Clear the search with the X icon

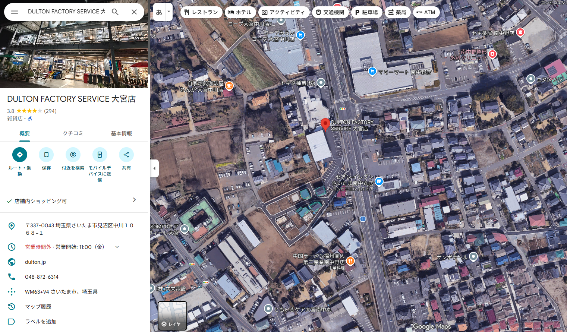pyautogui.click(x=134, y=12)
